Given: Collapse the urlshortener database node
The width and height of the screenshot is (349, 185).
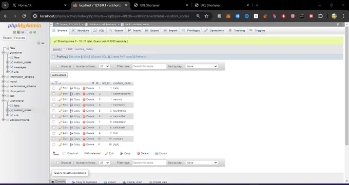Looking at the screenshot, I should [x=3, y=101].
